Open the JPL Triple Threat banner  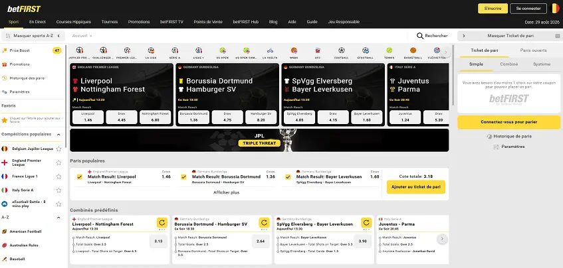[259, 140]
